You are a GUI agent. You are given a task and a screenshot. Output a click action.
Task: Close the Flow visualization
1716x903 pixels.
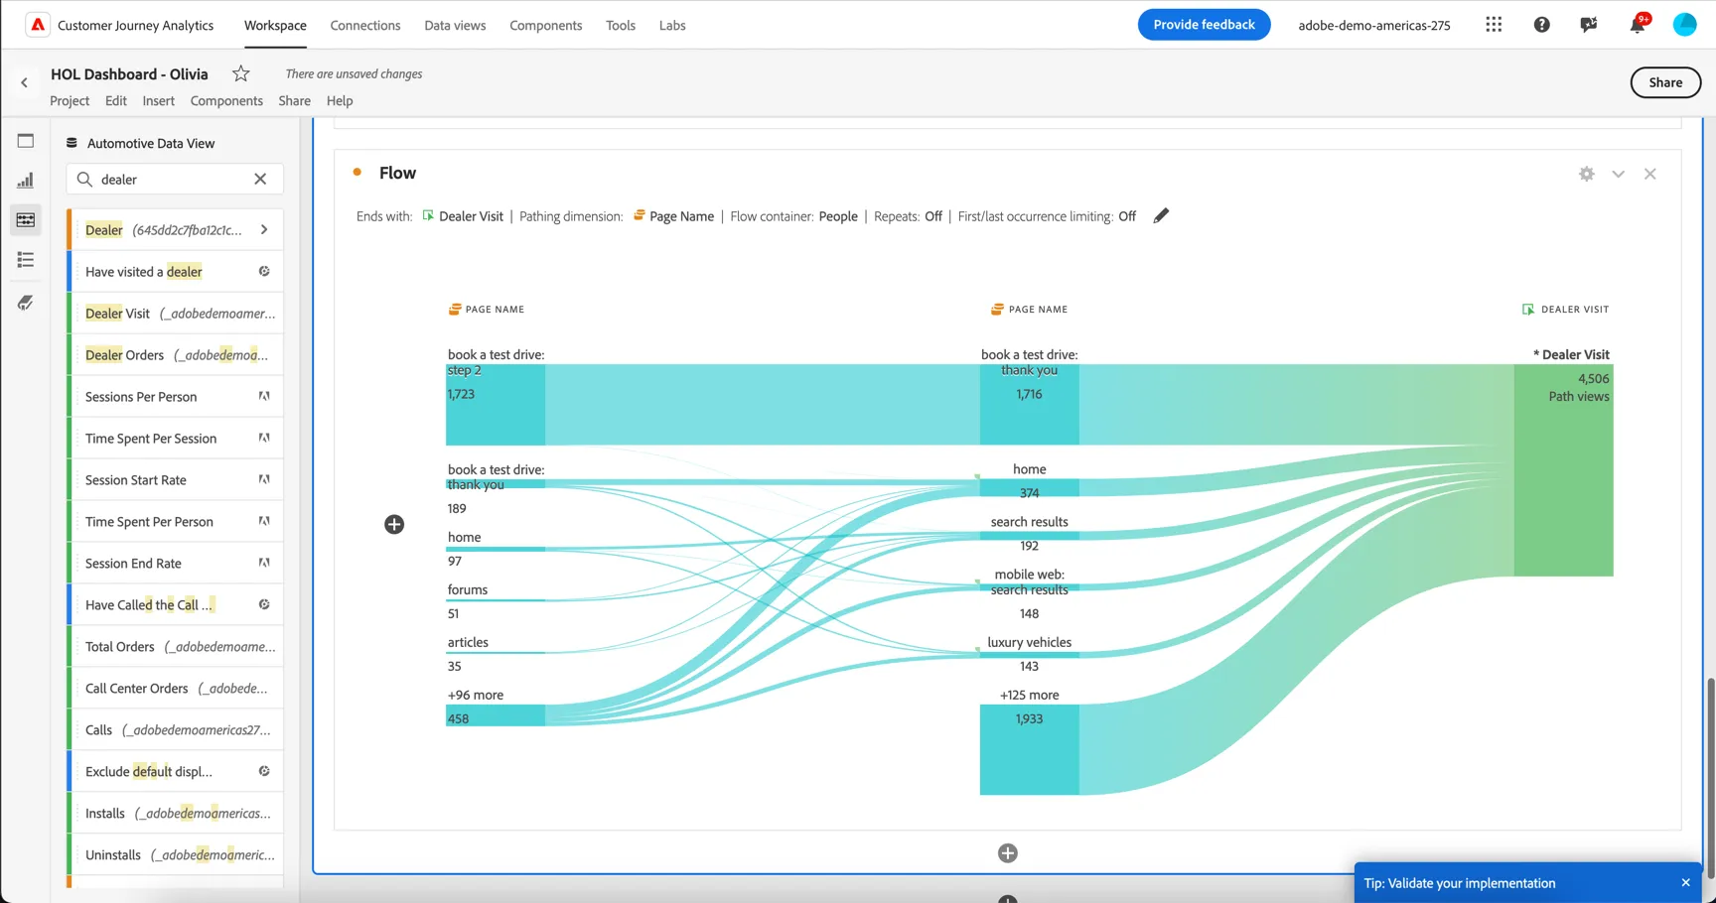1650,174
